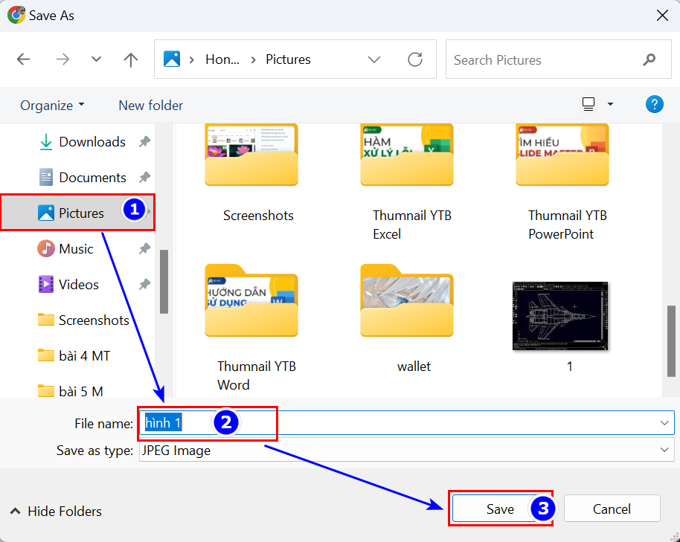Expand the Save as type dropdown
The height and width of the screenshot is (542, 680).
click(664, 450)
